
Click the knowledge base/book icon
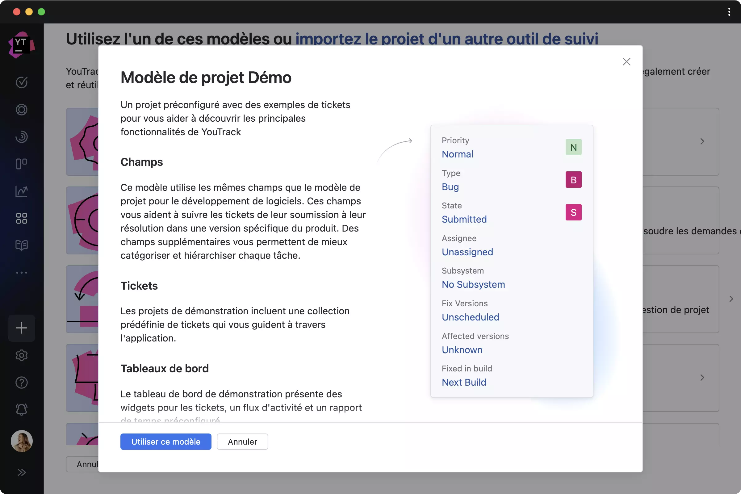point(22,245)
